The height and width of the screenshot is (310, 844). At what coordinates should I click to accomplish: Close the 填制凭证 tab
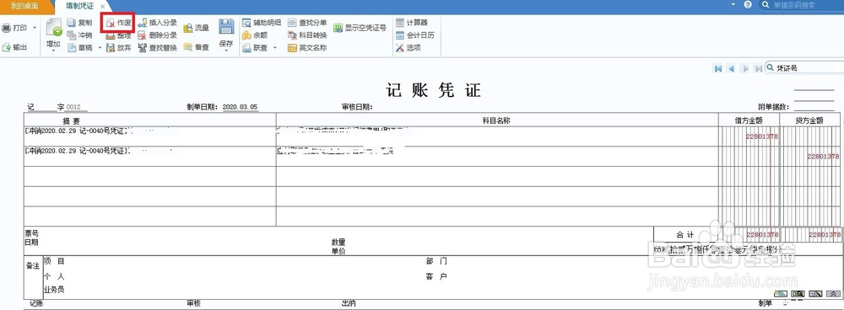(x=103, y=7)
